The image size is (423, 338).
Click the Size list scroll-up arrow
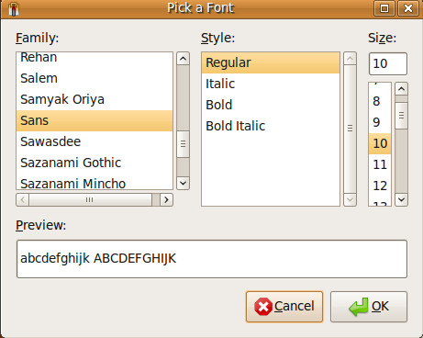tap(401, 89)
